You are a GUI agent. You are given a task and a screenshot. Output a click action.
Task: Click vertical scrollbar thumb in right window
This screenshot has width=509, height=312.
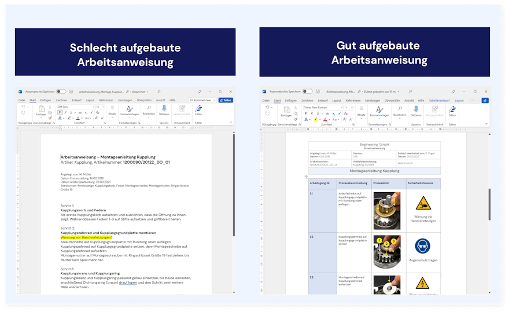489,204
